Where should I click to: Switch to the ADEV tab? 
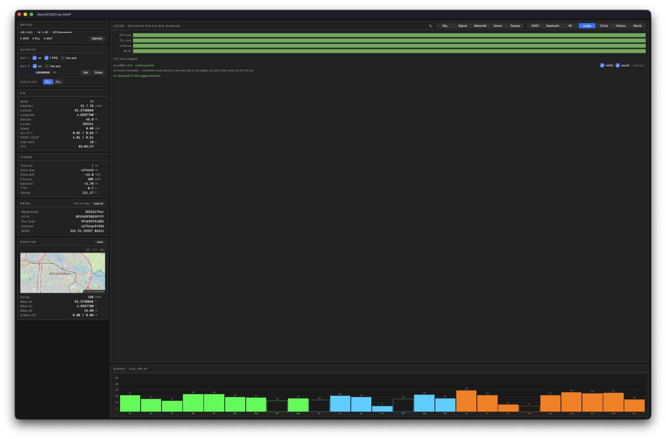(535, 26)
